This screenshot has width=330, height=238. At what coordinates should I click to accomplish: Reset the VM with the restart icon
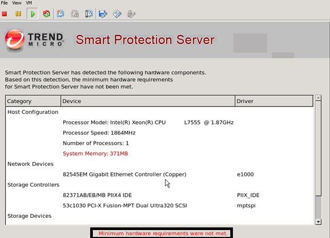[x=47, y=14]
